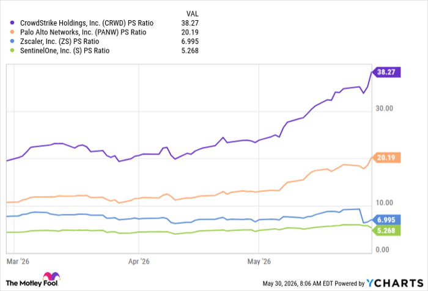428x291 pixels.
Task: Click the orange 20.19 end-of-line flag
Action: tap(386, 158)
